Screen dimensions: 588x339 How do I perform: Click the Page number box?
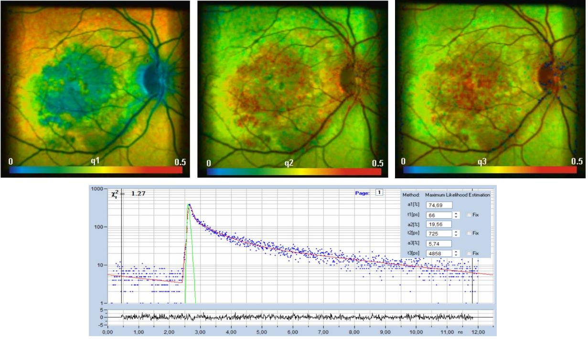pyautogui.click(x=379, y=193)
